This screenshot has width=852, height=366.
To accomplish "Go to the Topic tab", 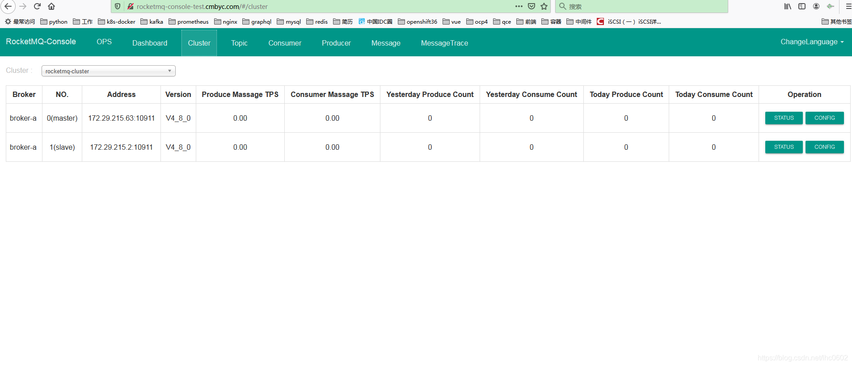I will [239, 43].
